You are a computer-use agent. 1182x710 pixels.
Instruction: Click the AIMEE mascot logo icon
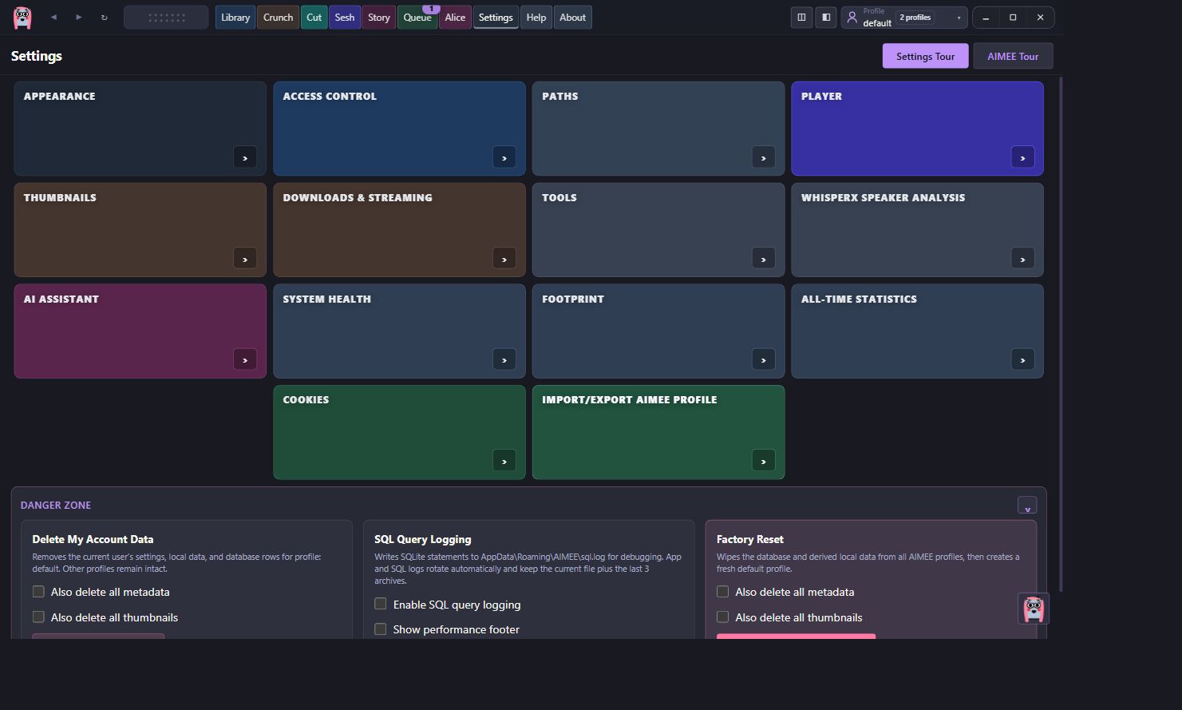tap(22, 18)
